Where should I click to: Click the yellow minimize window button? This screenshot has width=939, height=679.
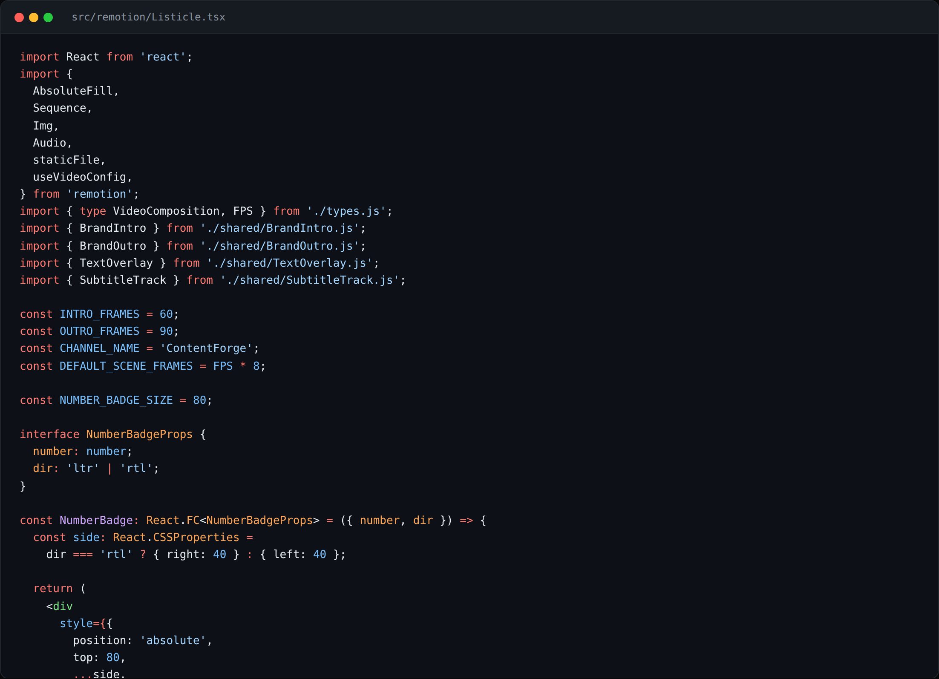34,17
